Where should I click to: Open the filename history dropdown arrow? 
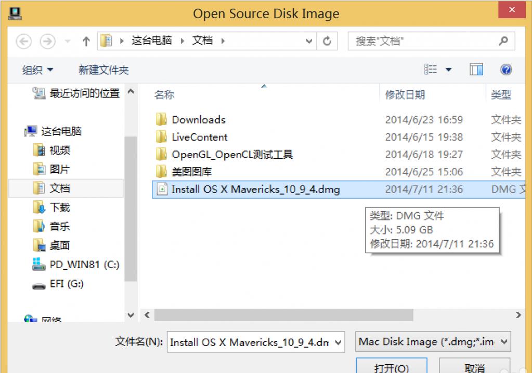coord(338,342)
